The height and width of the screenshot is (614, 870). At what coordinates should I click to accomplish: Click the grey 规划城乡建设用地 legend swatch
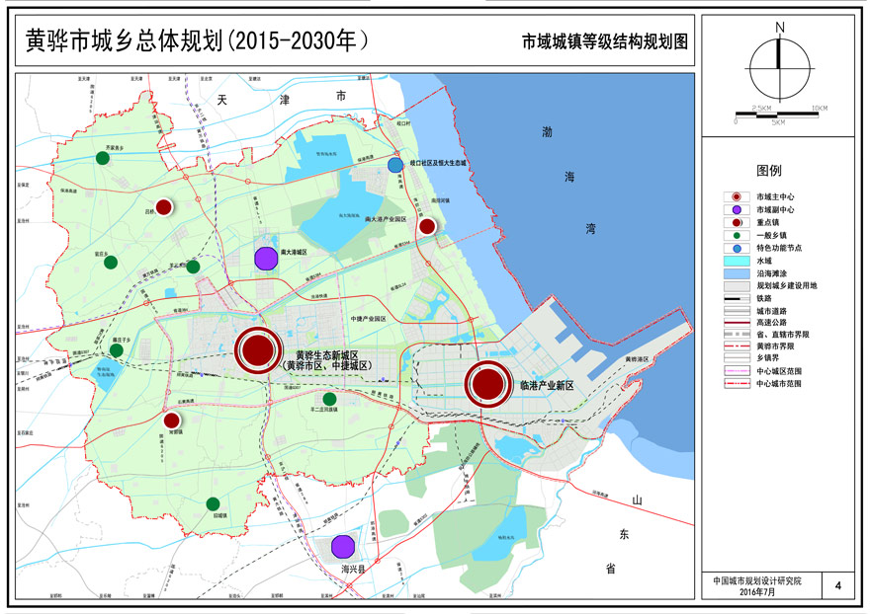tap(737, 286)
